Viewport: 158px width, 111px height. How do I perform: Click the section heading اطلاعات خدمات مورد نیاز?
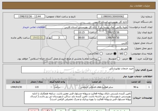pos(137,76)
